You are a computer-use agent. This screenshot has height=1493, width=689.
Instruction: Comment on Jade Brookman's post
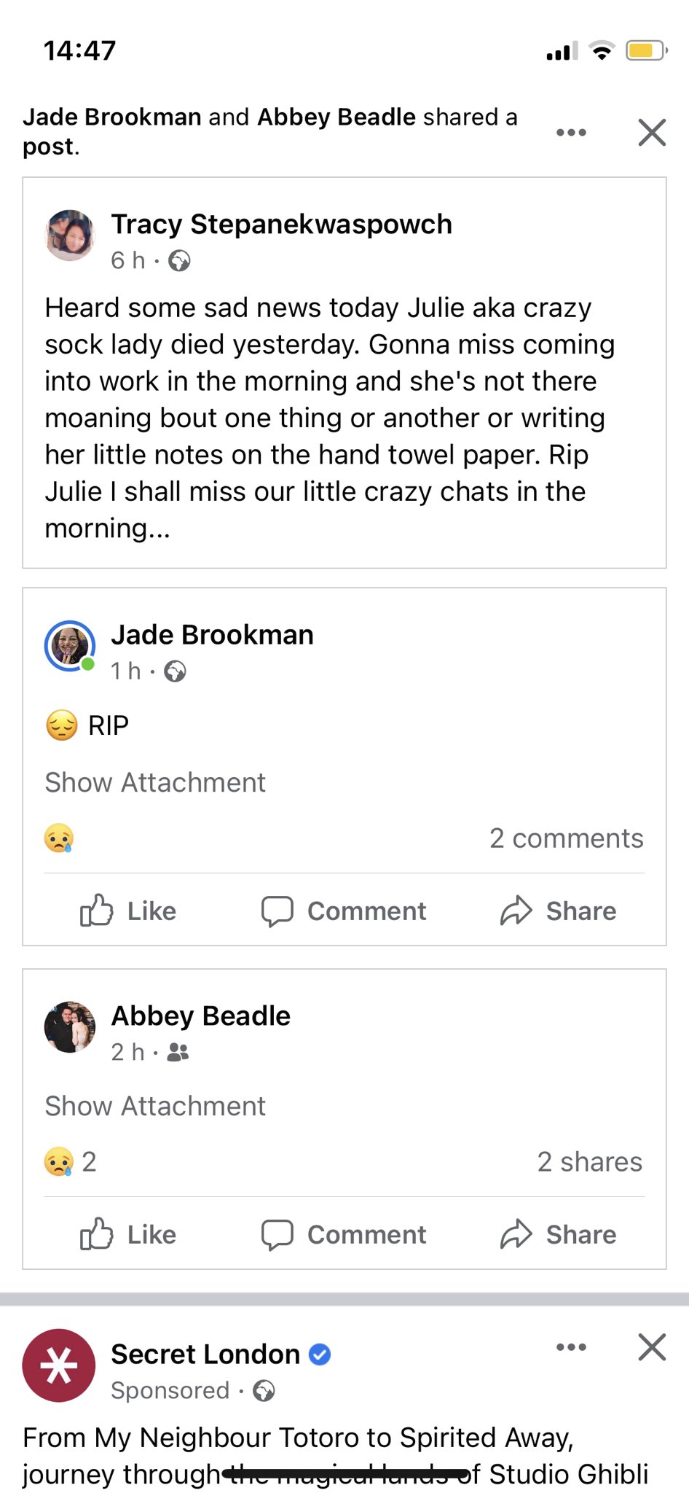[344, 911]
